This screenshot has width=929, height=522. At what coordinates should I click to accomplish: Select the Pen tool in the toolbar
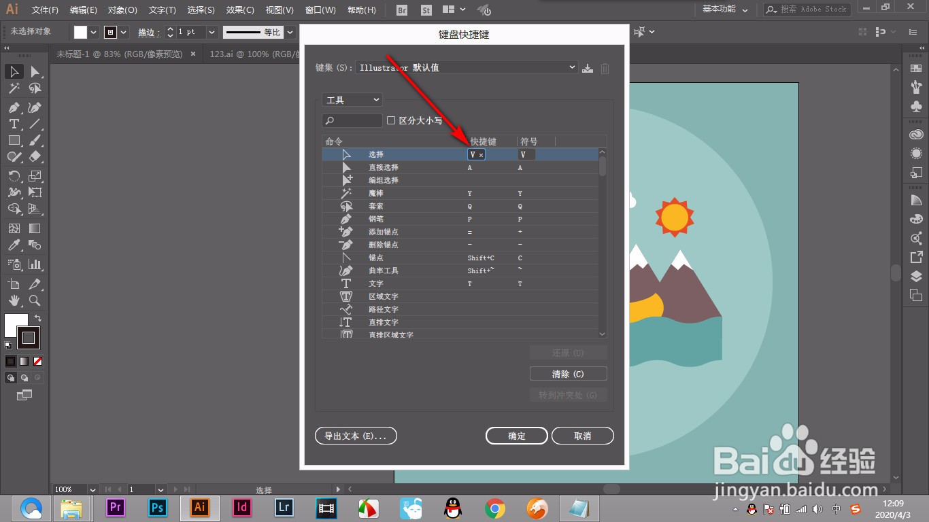[14, 107]
